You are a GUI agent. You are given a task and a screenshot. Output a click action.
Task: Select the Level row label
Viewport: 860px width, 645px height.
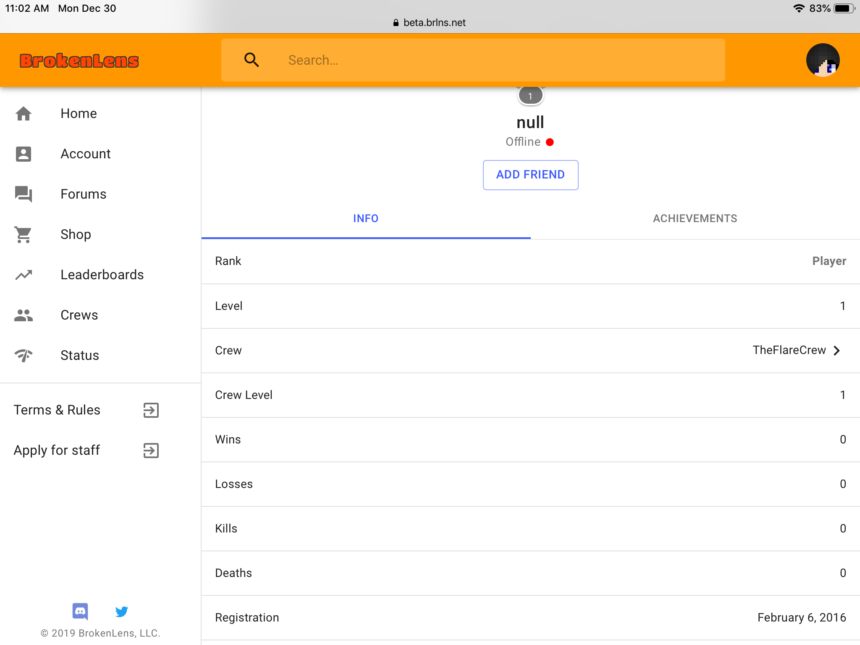pos(228,306)
